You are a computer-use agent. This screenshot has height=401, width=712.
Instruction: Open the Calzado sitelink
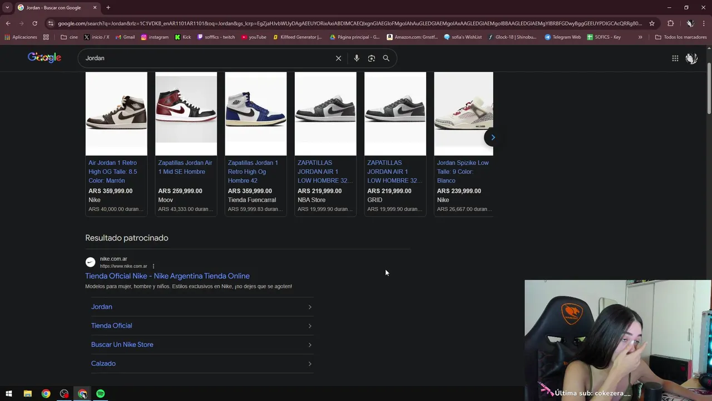103,364
